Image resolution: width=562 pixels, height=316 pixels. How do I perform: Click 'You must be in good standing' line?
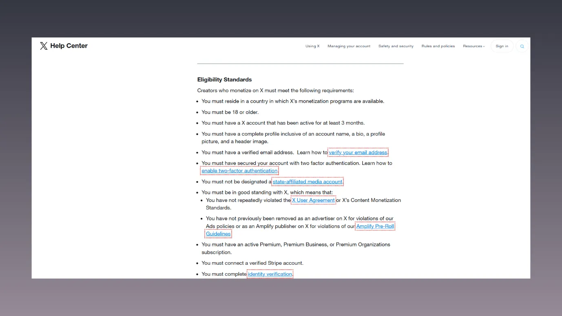click(267, 193)
